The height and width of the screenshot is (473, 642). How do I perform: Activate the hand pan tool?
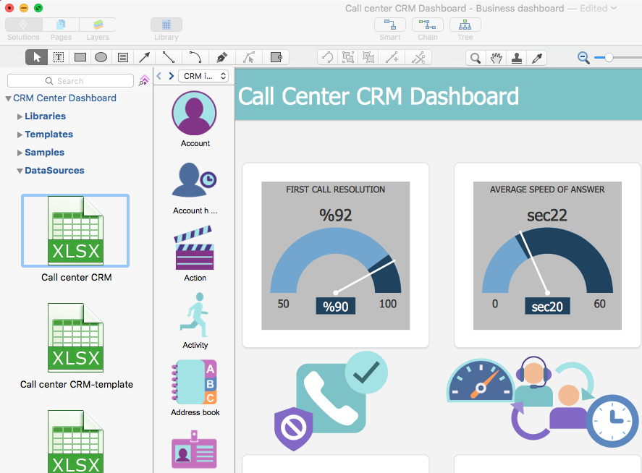[496, 58]
